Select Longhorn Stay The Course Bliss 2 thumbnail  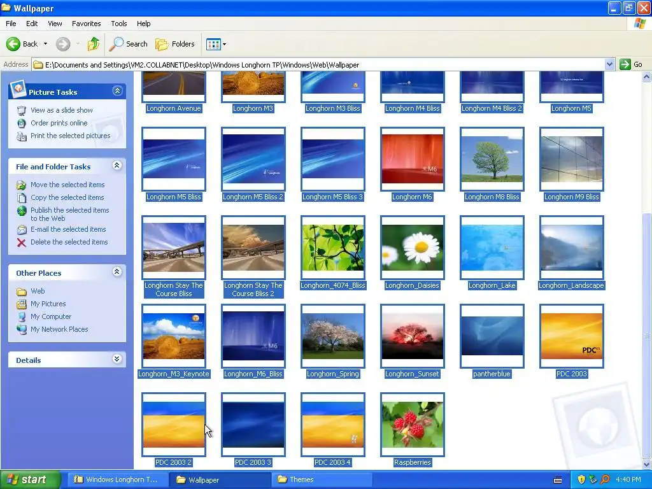[x=253, y=248]
